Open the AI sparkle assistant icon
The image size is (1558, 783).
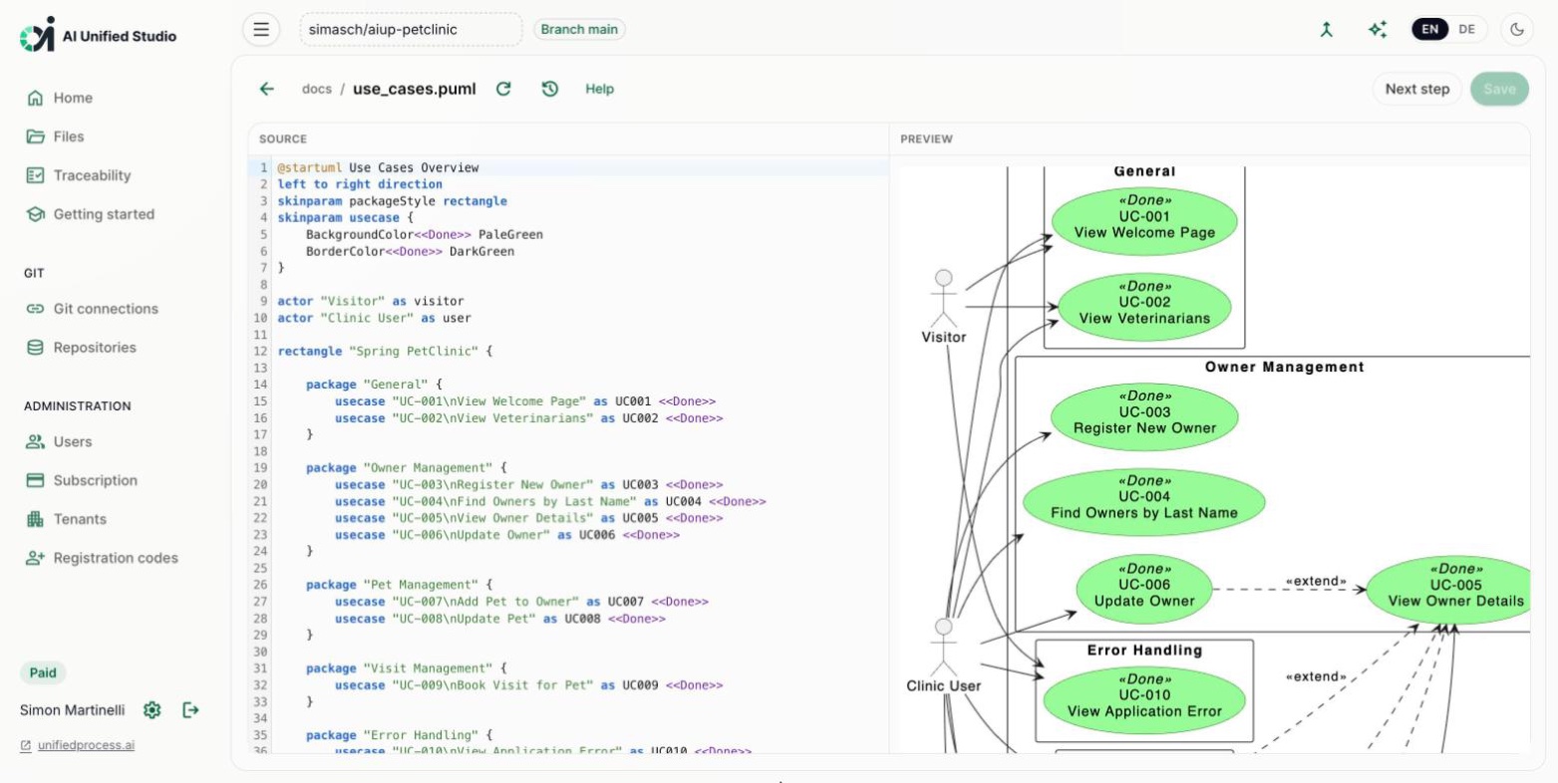pos(1378,30)
